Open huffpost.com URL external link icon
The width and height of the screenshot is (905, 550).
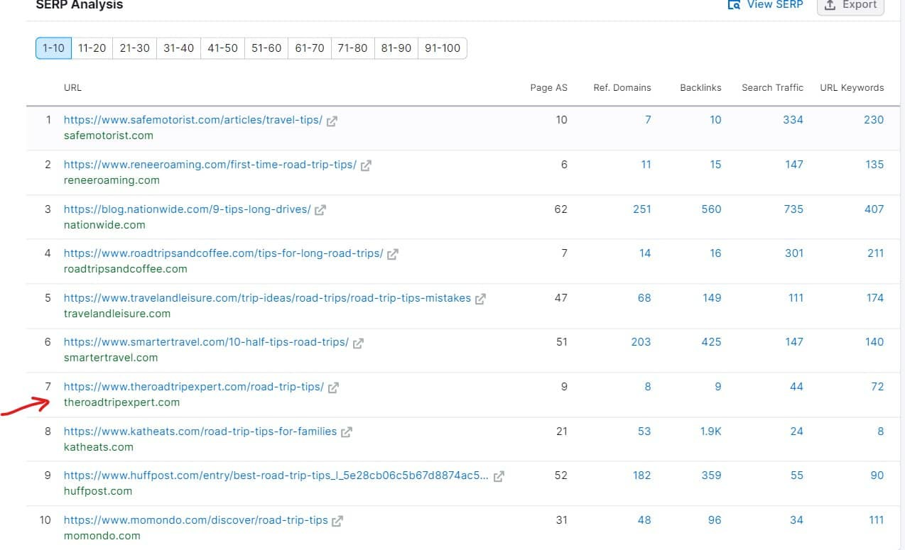(499, 476)
